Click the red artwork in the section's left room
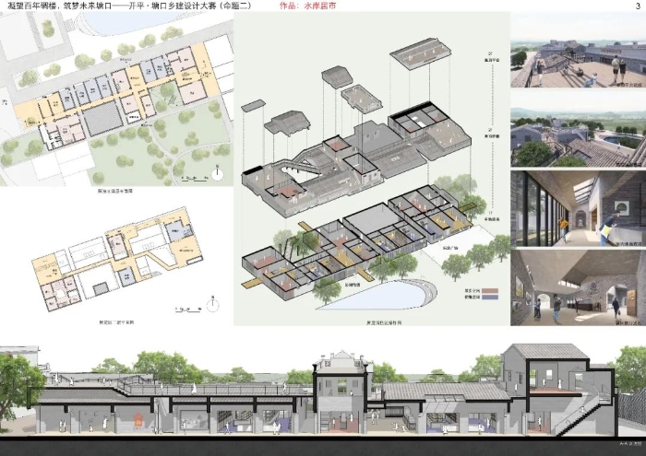This screenshot has width=646, height=456. [x=139, y=421]
